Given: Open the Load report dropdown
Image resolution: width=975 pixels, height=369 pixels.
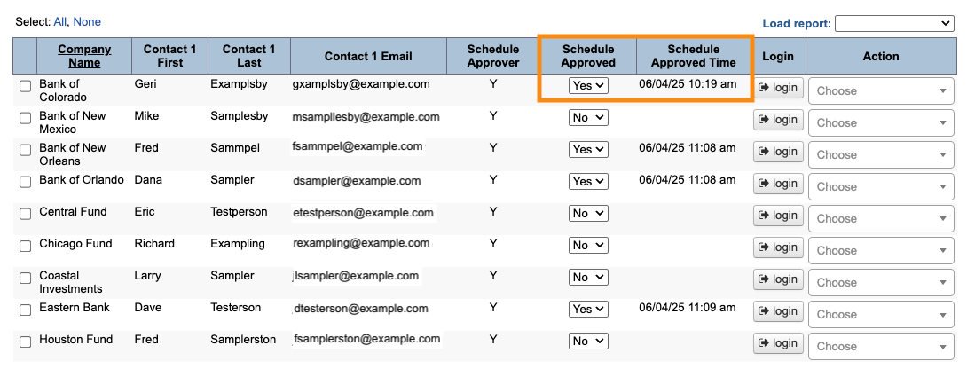Looking at the screenshot, I should (x=893, y=24).
